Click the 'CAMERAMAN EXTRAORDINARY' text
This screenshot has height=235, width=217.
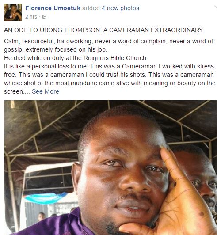tap(156, 30)
